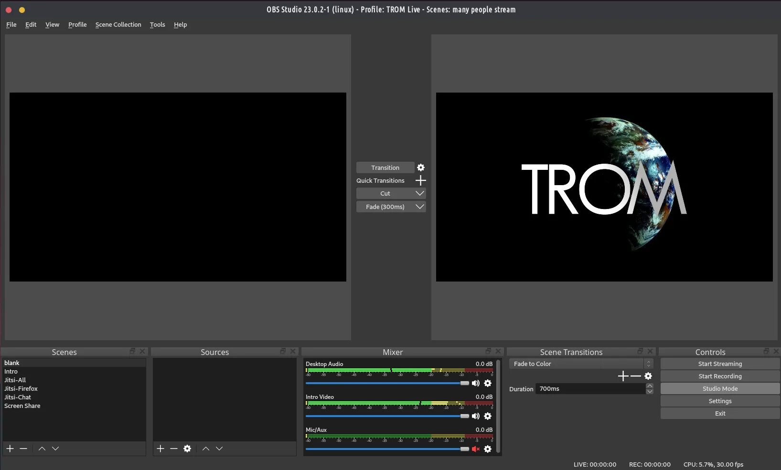Remove the scene transition with the minus icon

coord(636,376)
